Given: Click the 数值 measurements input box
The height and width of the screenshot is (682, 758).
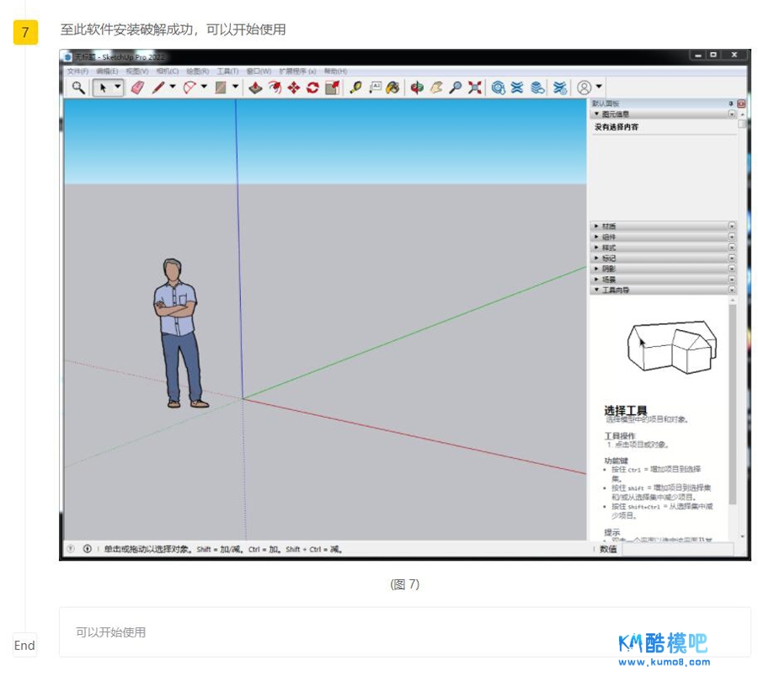Looking at the screenshot, I should (x=678, y=549).
